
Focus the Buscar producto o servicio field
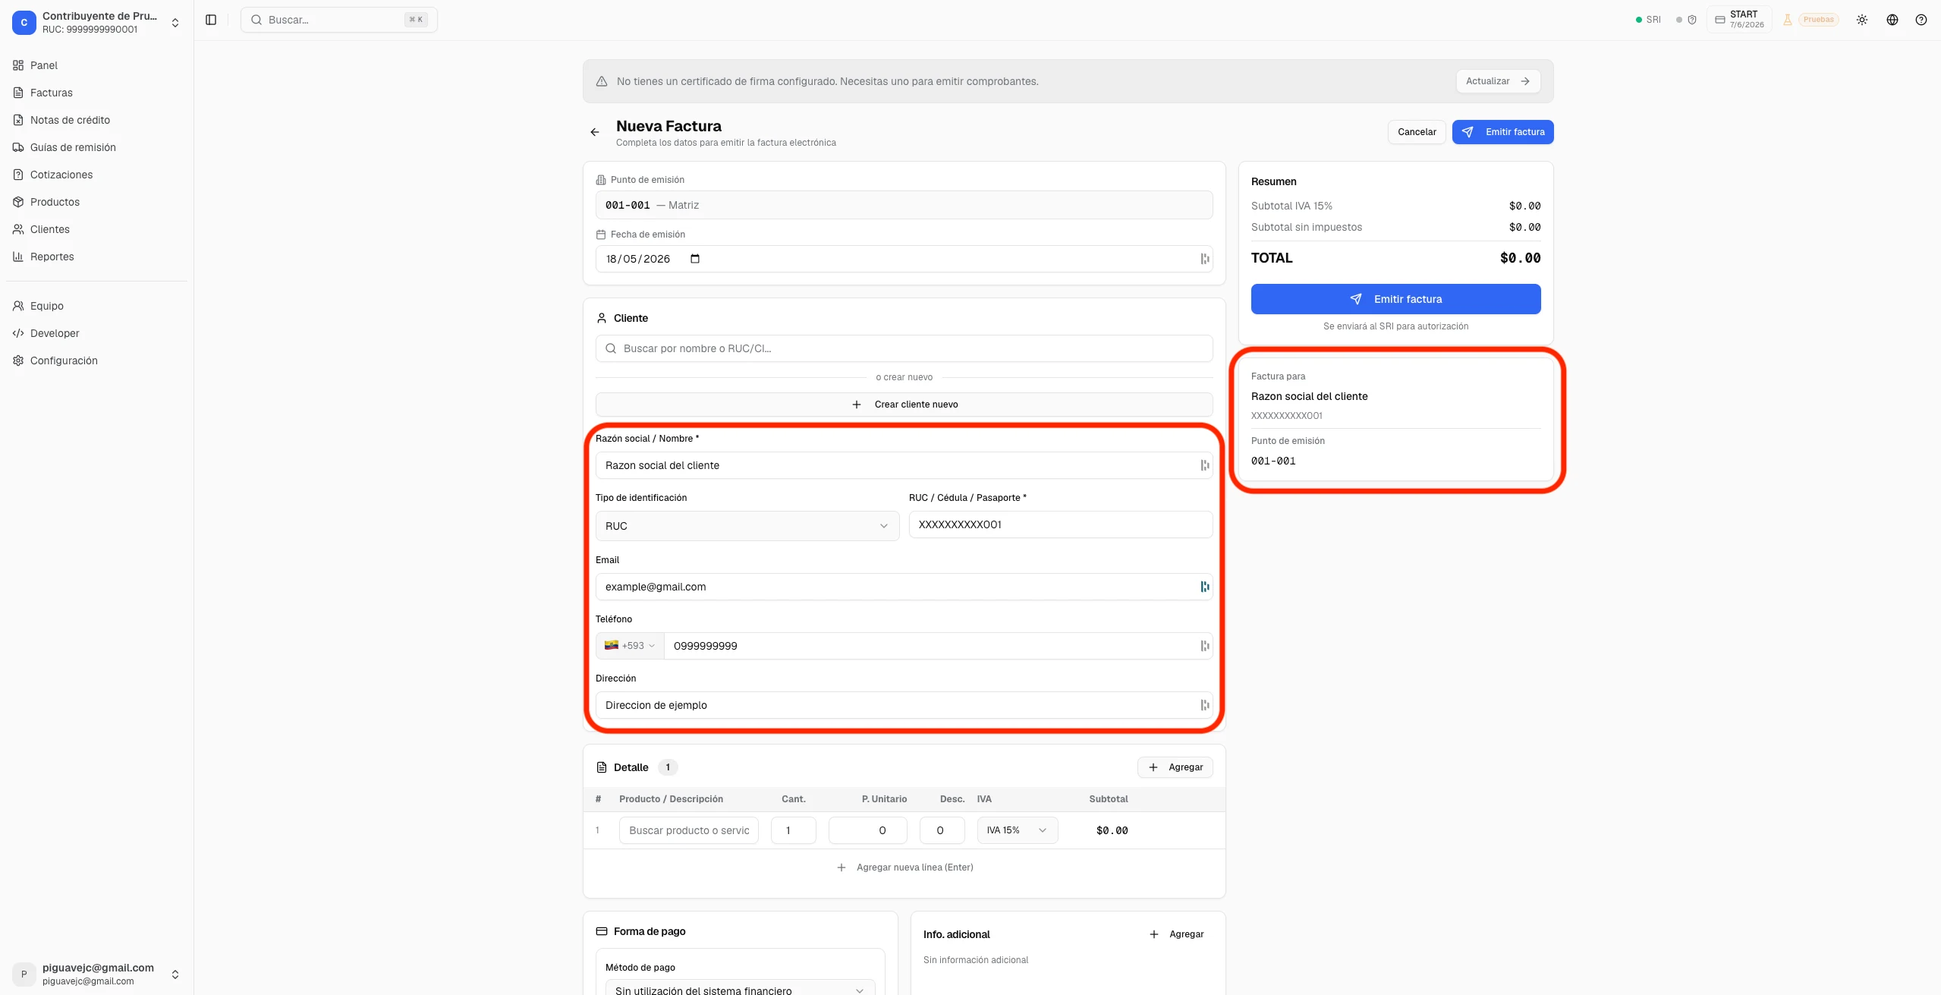coord(688,830)
